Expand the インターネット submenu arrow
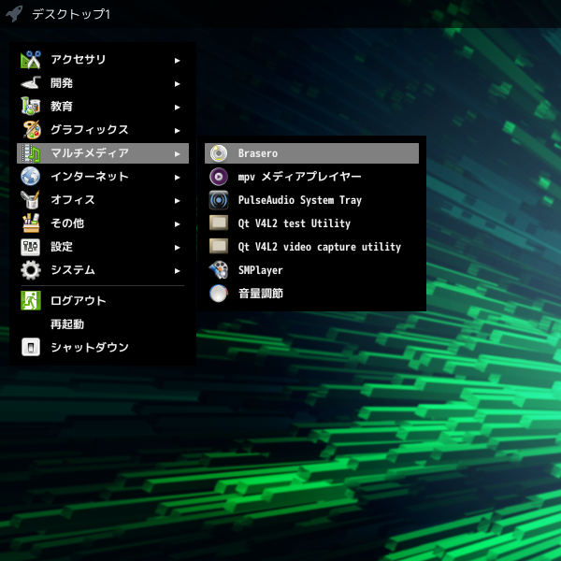 pos(177,177)
